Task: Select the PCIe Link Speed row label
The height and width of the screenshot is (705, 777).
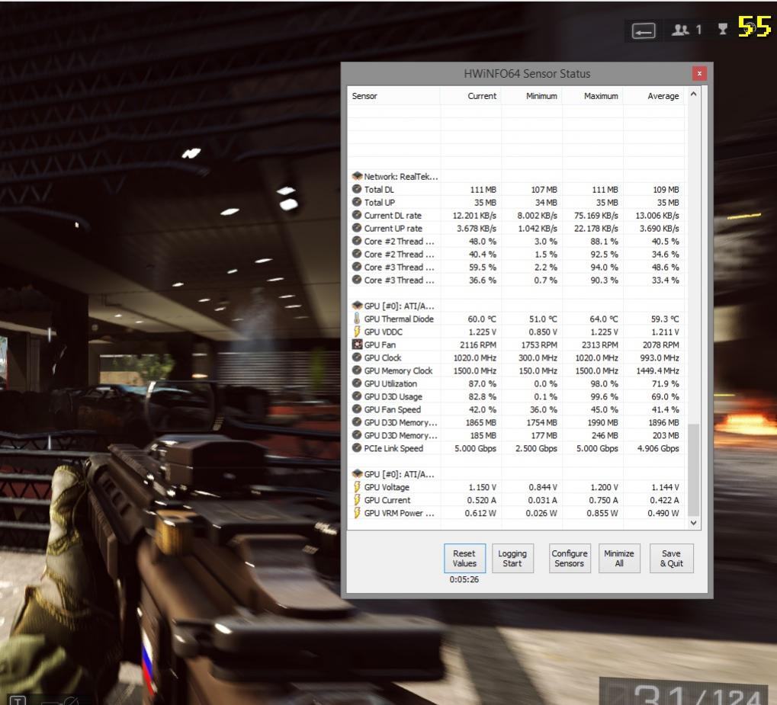Action: click(x=393, y=448)
